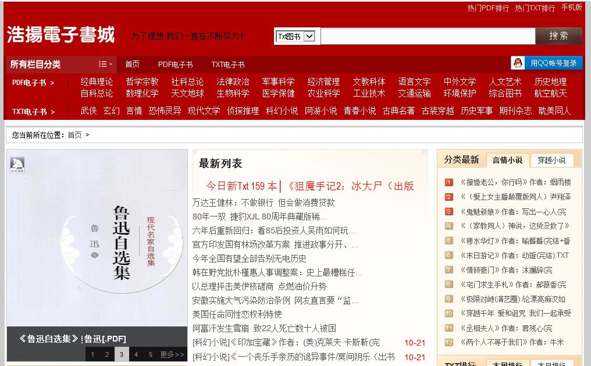This screenshot has height=366, width=591.
Task: Open the 《两个人不等于我们》 book link
Action: pos(512,342)
